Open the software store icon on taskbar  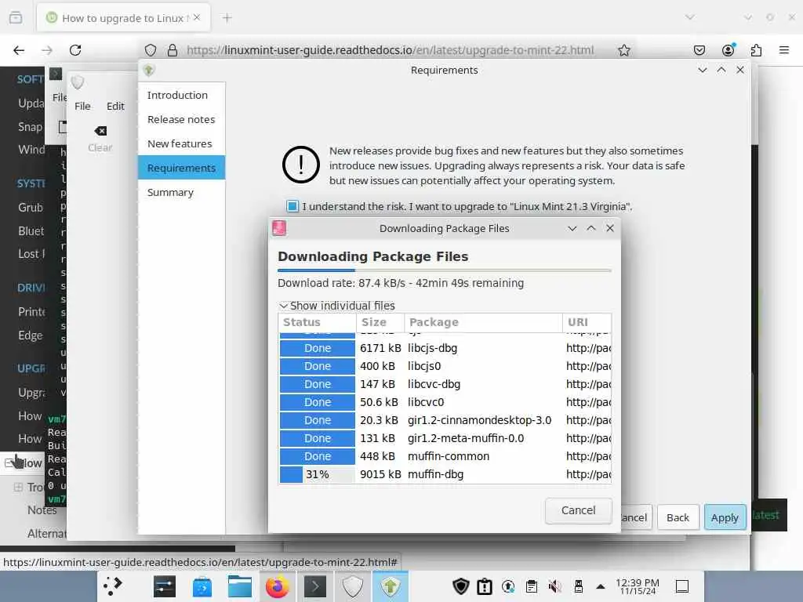202,586
